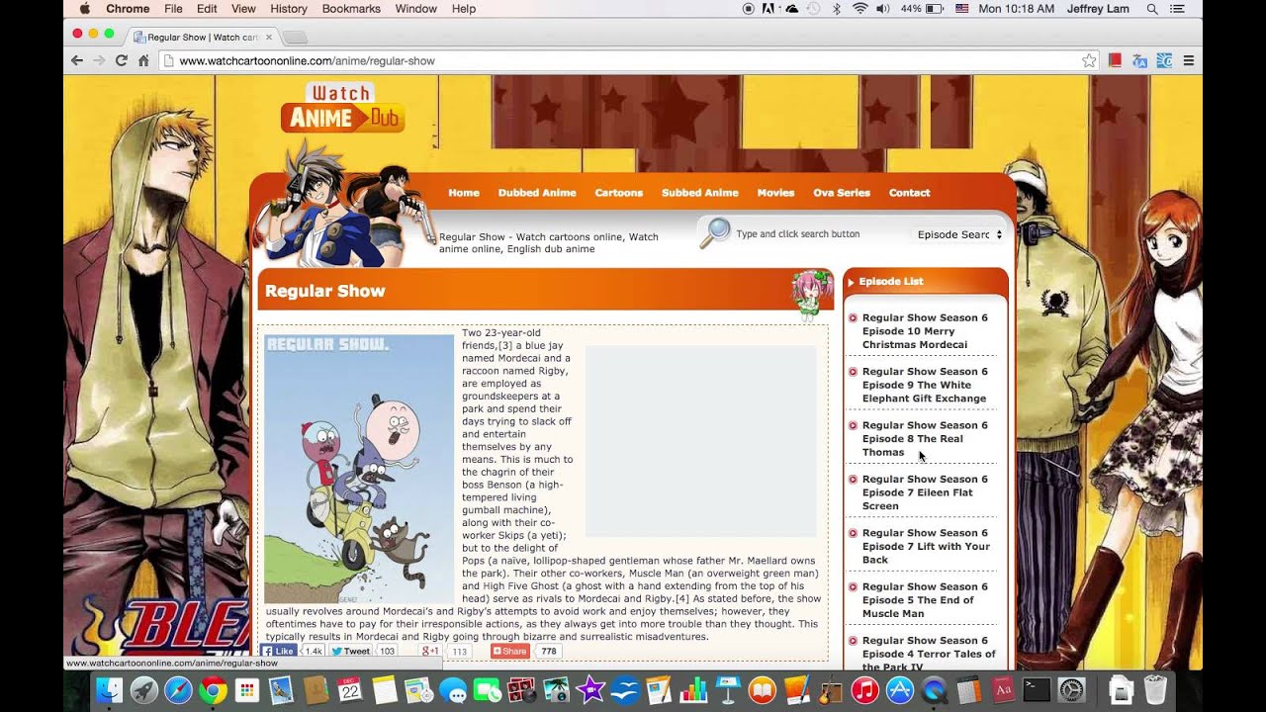Open the Chrome application menu
The height and width of the screenshot is (712, 1266).
click(x=128, y=9)
